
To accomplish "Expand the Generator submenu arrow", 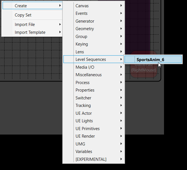I will tap(121, 21).
